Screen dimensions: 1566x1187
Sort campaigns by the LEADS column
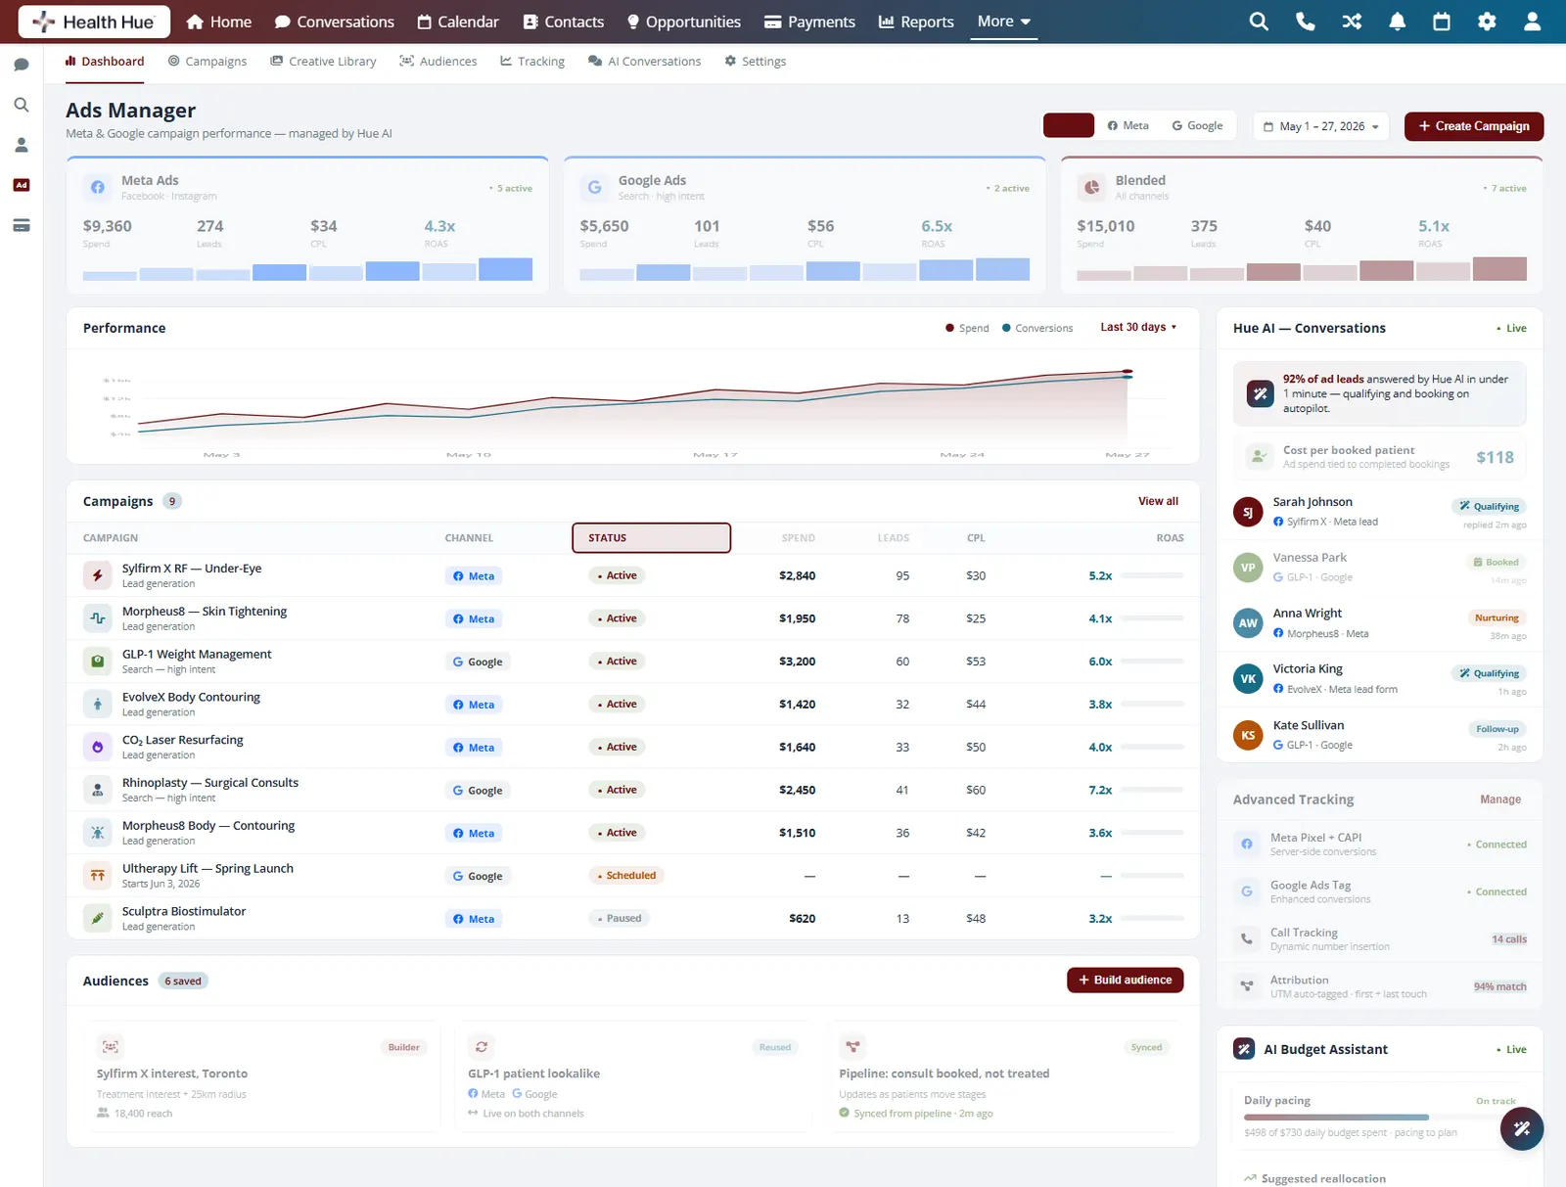(x=894, y=538)
